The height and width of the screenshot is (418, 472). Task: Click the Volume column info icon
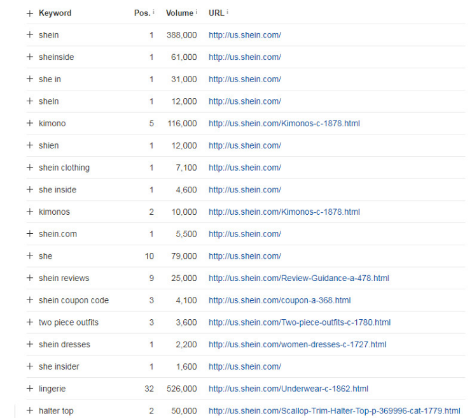[x=197, y=11]
